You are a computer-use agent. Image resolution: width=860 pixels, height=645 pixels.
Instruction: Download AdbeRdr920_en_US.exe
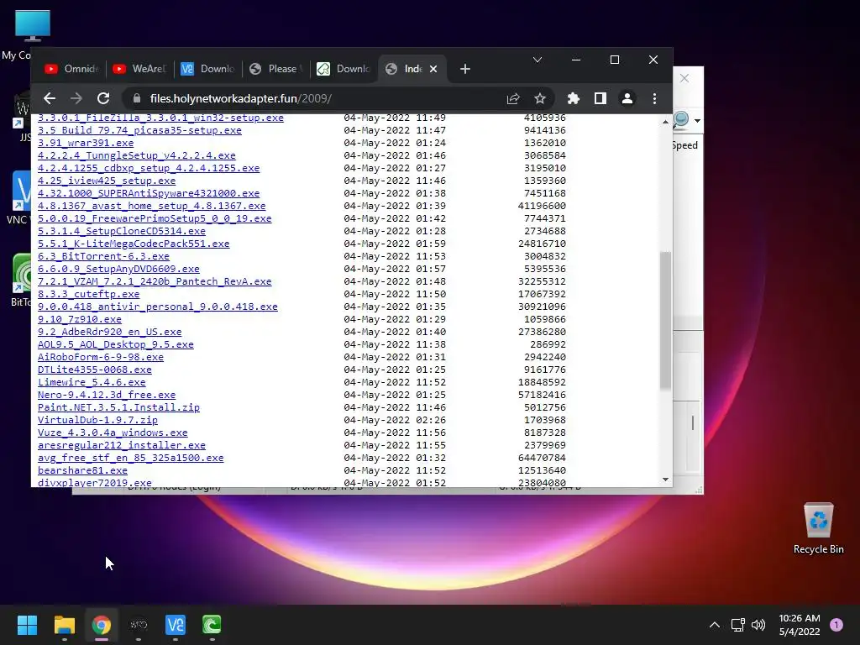point(110,333)
